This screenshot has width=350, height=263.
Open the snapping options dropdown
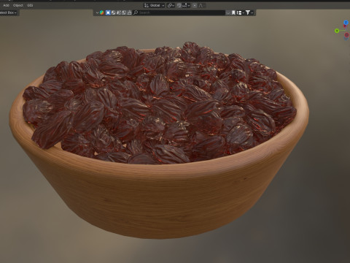(x=187, y=5)
